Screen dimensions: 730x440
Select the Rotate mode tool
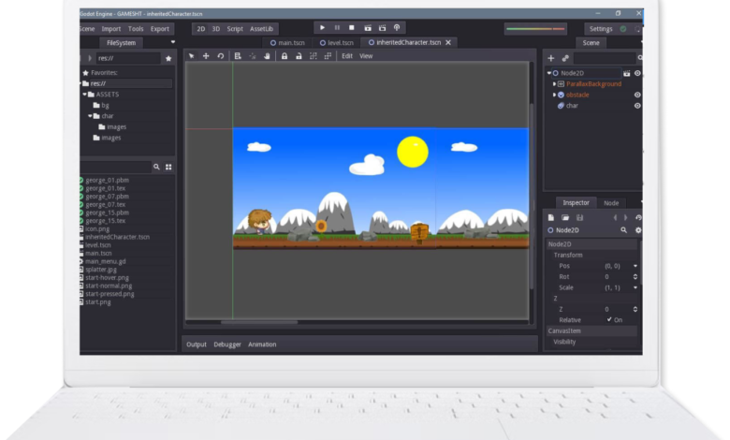(x=221, y=56)
